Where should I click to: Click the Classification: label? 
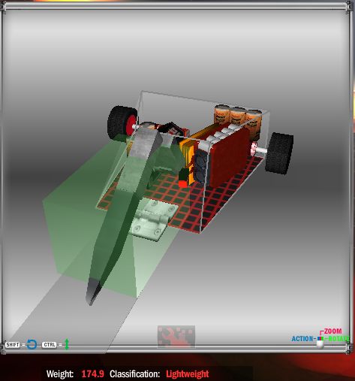[134, 374]
